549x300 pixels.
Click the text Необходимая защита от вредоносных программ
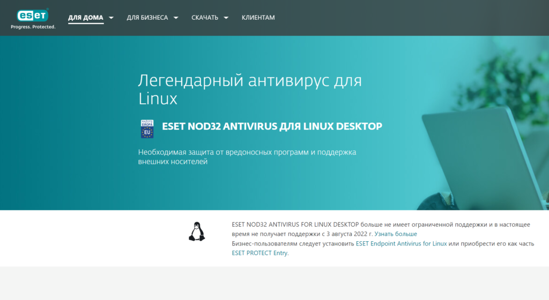(222, 152)
